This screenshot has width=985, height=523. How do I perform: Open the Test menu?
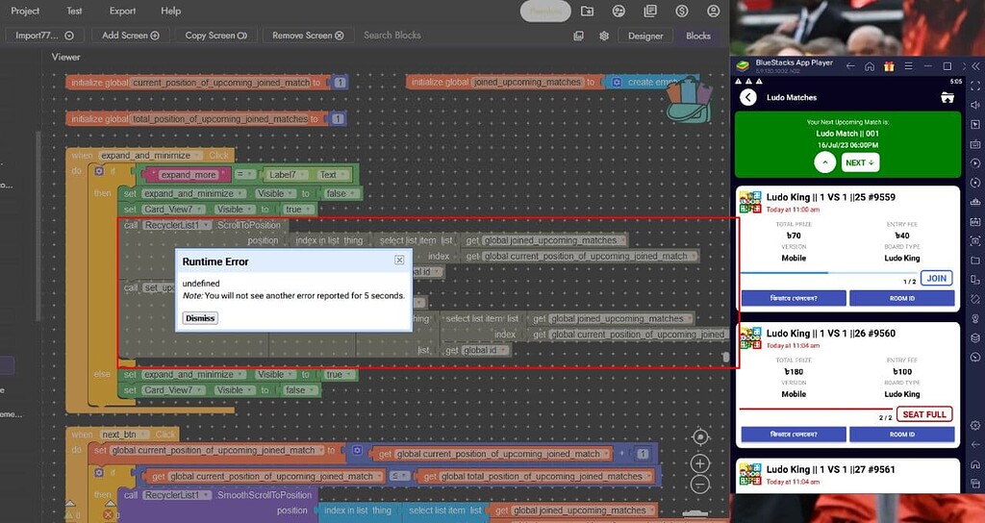(74, 11)
